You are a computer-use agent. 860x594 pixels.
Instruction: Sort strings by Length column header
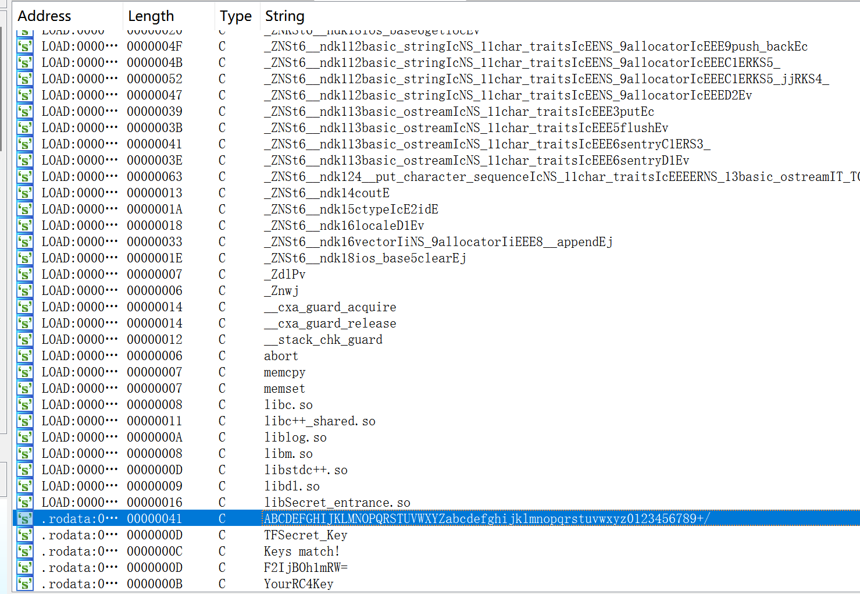click(x=151, y=16)
